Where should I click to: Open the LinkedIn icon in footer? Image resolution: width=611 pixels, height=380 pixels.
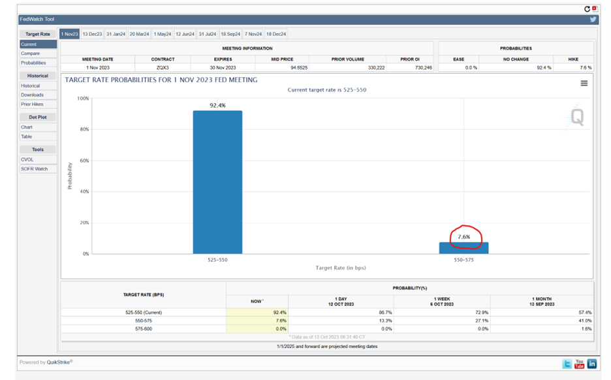(x=591, y=364)
